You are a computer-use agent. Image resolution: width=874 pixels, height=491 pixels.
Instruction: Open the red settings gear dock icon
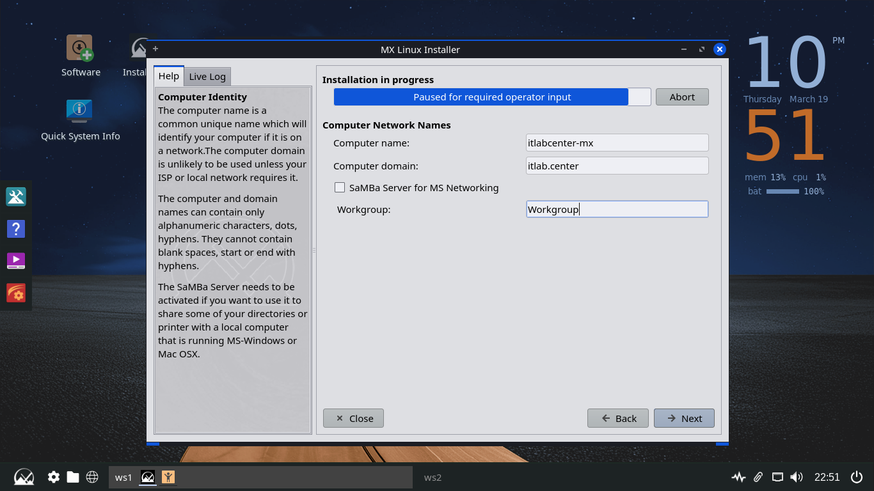tap(16, 293)
